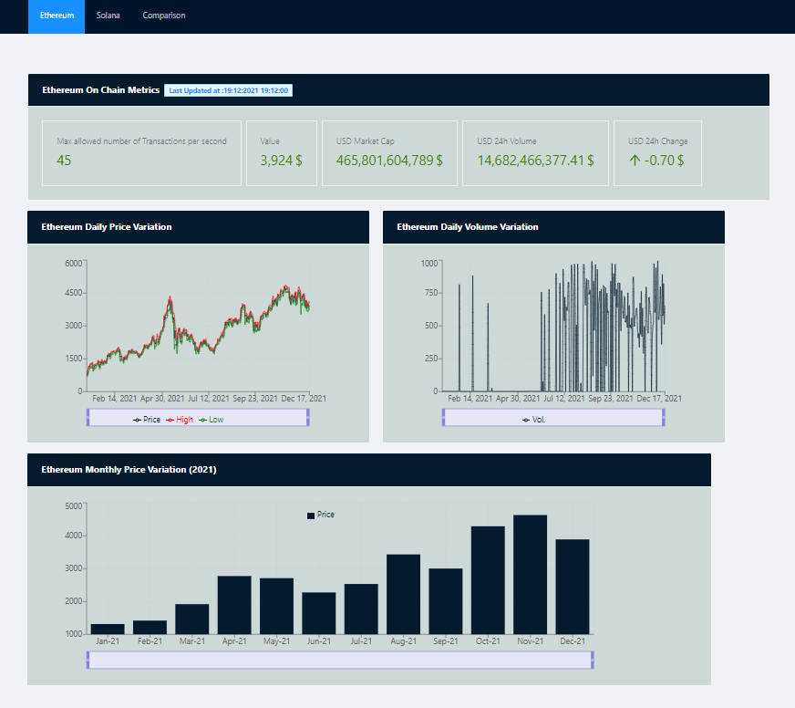Screen dimensions: 795x708
Task: Click the left handle of the daily price range selector
Action: [x=88, y=418]
